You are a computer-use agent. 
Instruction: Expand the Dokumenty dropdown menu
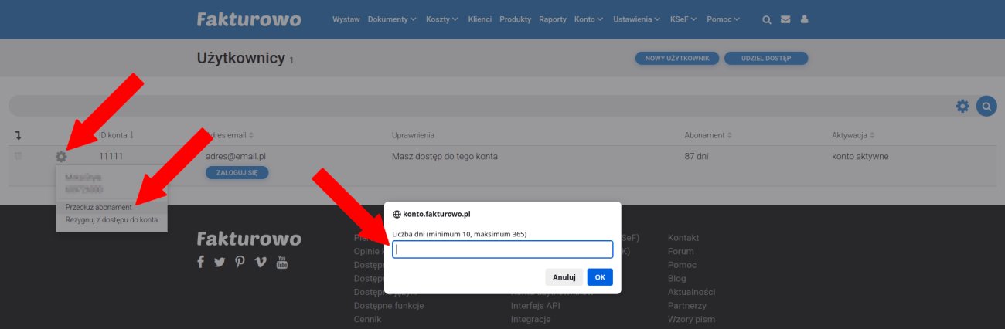pos(392,19)
